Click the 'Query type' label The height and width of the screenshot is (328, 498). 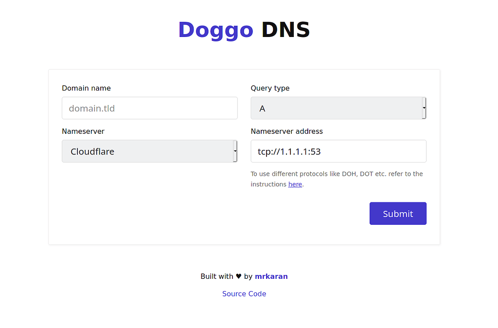click(x=270, y=89)
